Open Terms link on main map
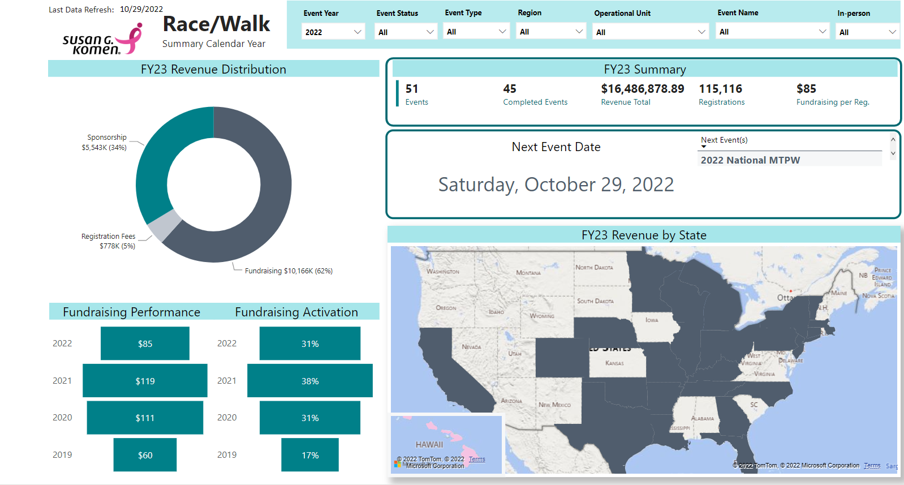The height and width of the screenshot is (485, 904). 872,466
